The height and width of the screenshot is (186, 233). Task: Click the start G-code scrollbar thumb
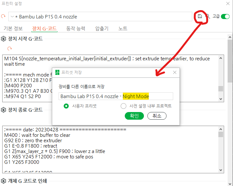(x=221, y=89)
